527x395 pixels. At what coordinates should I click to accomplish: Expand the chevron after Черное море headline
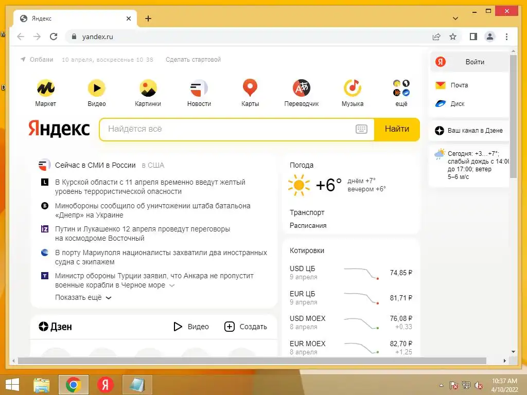tap(172, 285)
